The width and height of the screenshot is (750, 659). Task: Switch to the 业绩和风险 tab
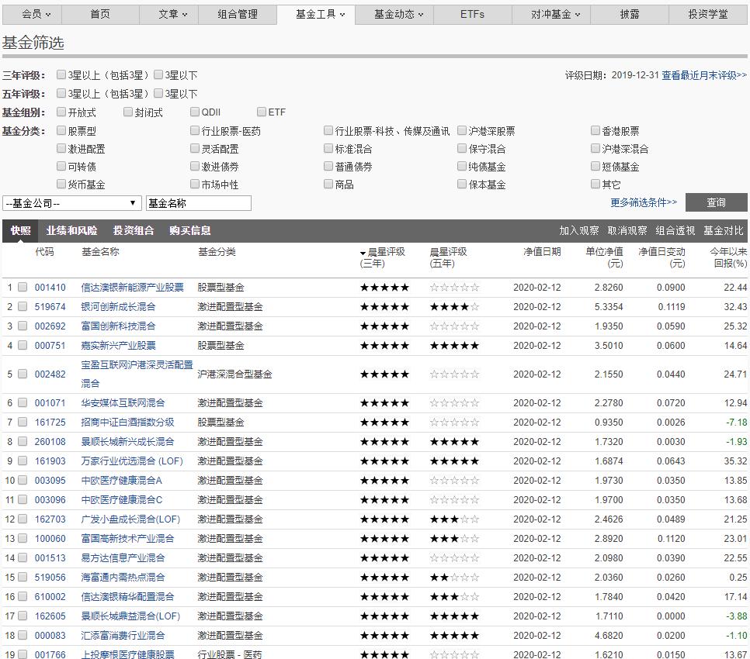click(x=71, y=231)
